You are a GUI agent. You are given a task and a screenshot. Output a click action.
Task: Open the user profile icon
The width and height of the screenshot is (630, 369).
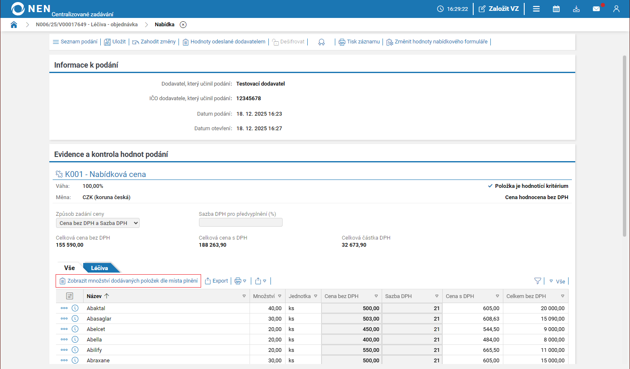pyautogui.click(x=616, y=9)
